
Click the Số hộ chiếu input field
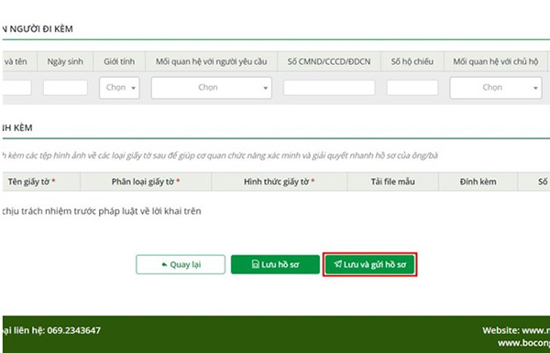tap(412, 88)
